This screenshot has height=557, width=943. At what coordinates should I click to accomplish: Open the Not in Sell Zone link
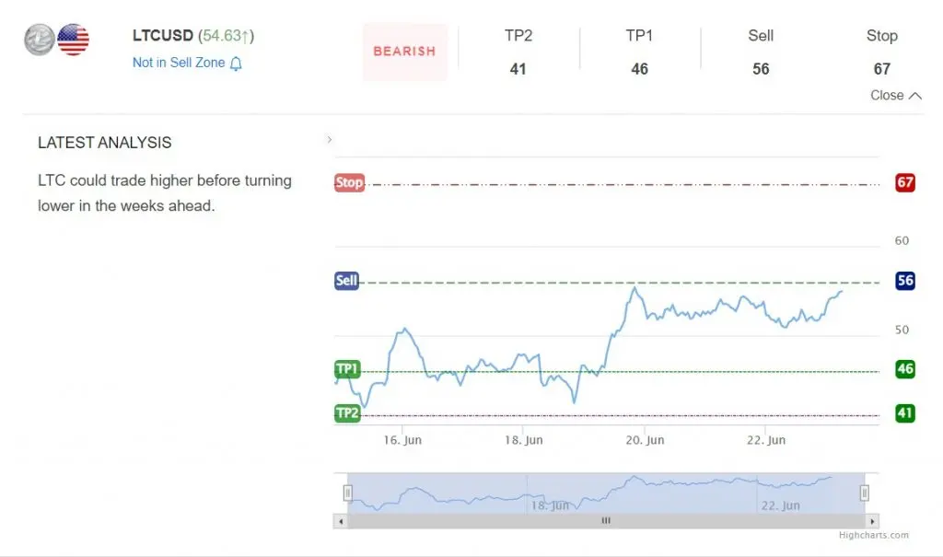179,63
